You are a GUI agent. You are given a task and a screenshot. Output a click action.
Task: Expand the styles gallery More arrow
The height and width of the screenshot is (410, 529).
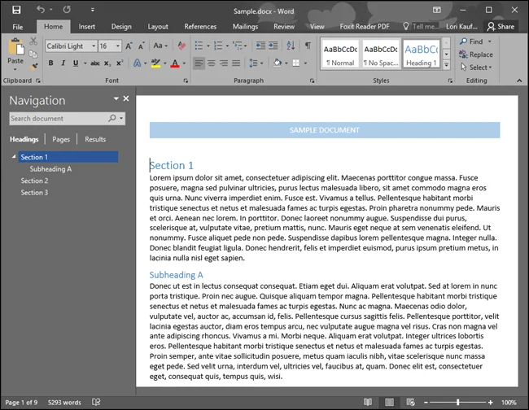click(446, 65)
